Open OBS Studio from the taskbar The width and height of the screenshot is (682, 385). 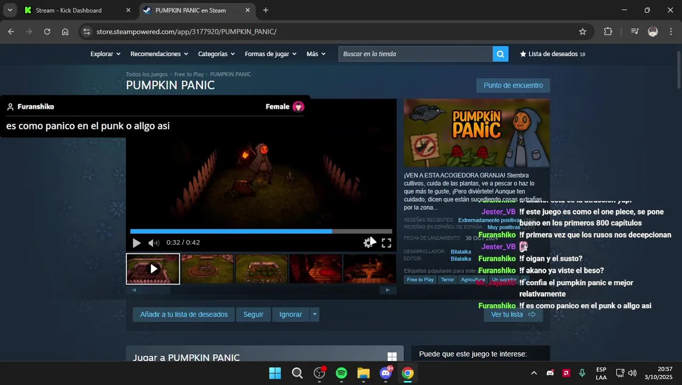320,373
